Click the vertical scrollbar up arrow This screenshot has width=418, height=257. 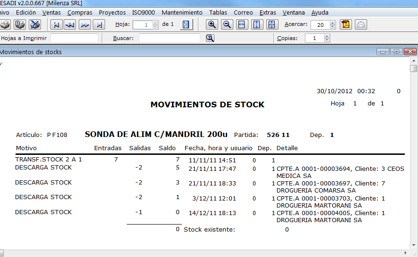[414, 61]
